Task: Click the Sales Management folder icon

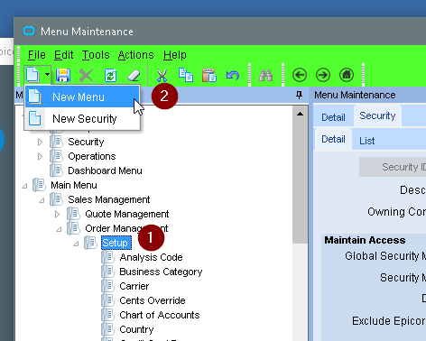Action: coord(56,199)
